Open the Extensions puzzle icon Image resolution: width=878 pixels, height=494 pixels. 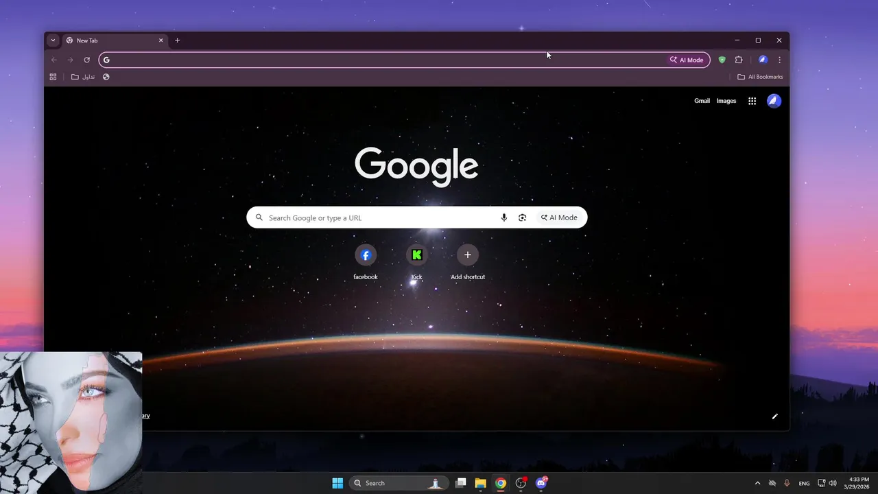(739, 60)
